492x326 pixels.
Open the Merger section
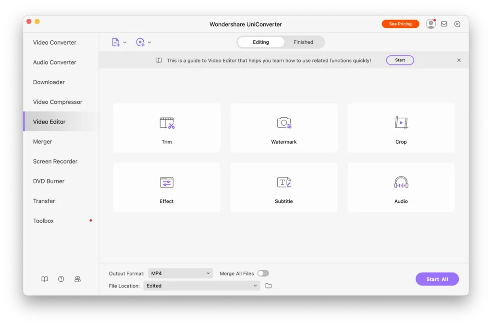tap(61, 142)
